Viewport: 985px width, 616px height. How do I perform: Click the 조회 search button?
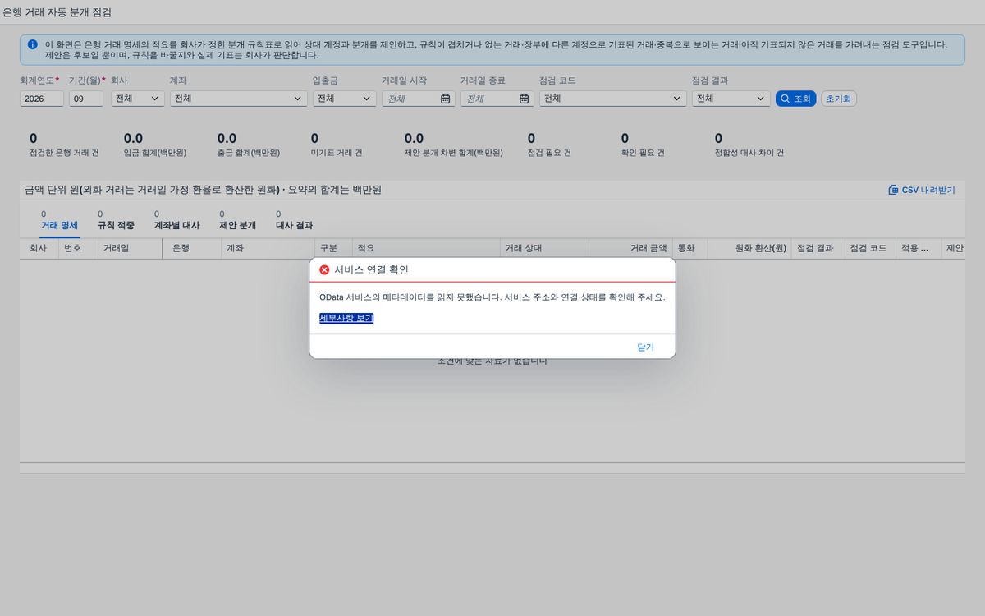coord(795,99)
